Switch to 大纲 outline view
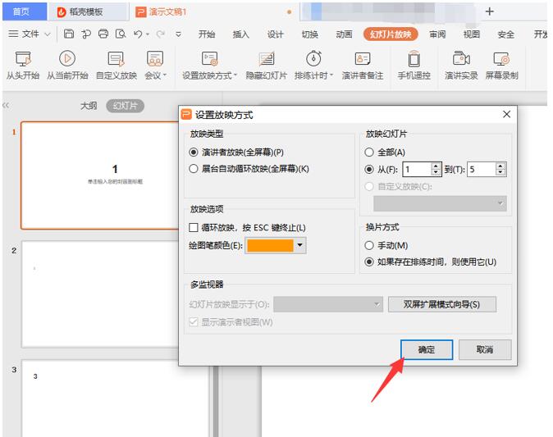This screenshot has width=553, height=437. [x=89, y=106]
